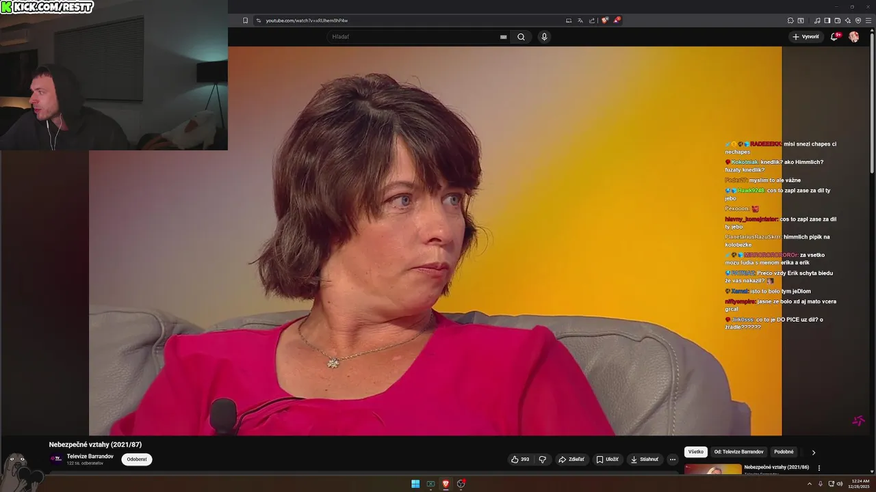The width and height of the screenshot is (876, 492).
Task: Open the Windows Start button
Action: point(415,484)
